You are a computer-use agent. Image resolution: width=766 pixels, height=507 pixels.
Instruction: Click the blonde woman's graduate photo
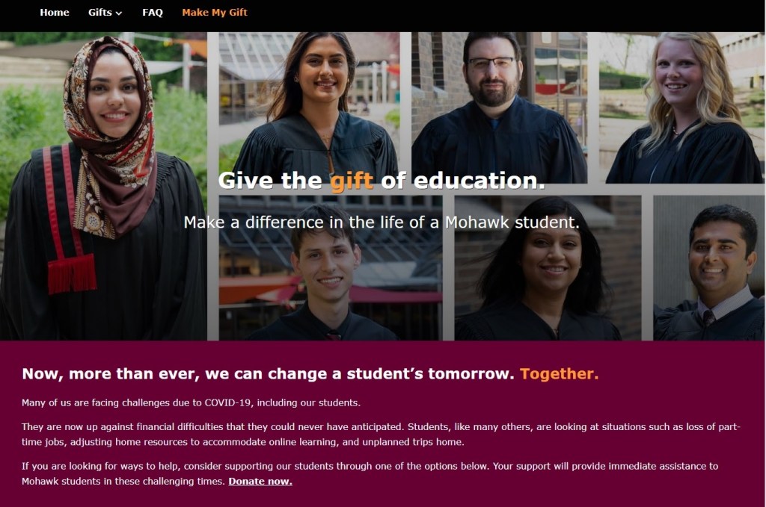coord(681,108)
